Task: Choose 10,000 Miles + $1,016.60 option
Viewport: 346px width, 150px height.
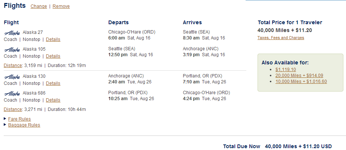Action: 301,82
